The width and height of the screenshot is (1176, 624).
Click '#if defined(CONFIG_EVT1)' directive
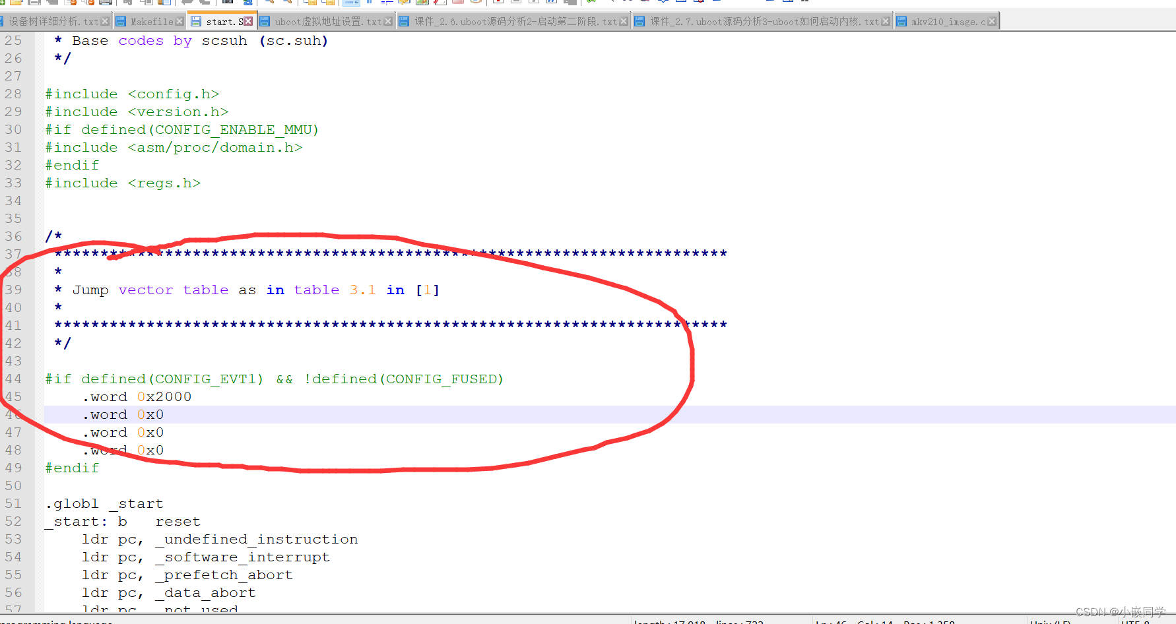coord(154,379)
